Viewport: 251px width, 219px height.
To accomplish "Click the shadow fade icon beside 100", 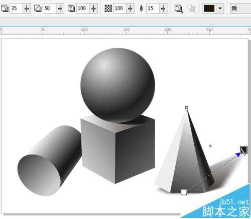I will (x=71, y=8).
